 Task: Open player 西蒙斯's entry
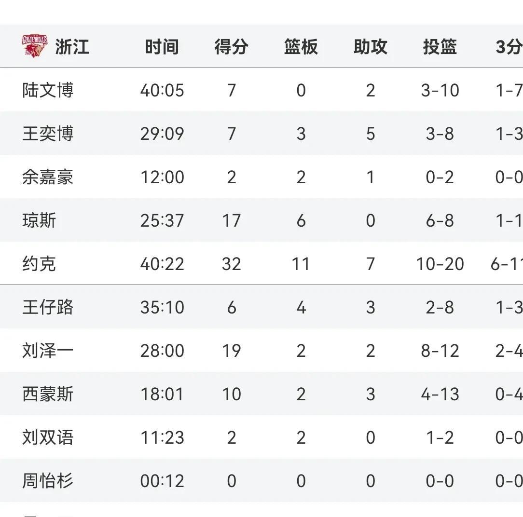(x=48, y=394)
